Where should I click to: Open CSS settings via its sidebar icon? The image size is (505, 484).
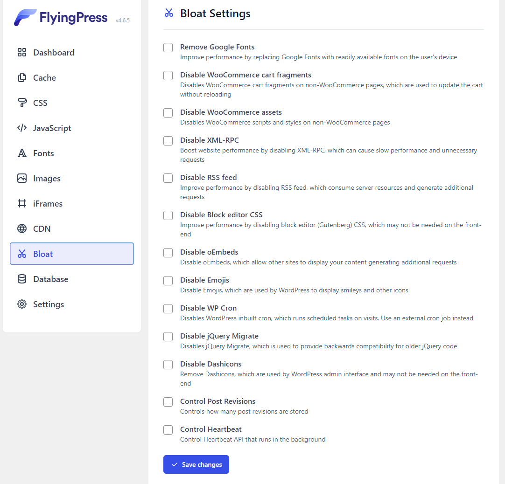tap(22, 103)
